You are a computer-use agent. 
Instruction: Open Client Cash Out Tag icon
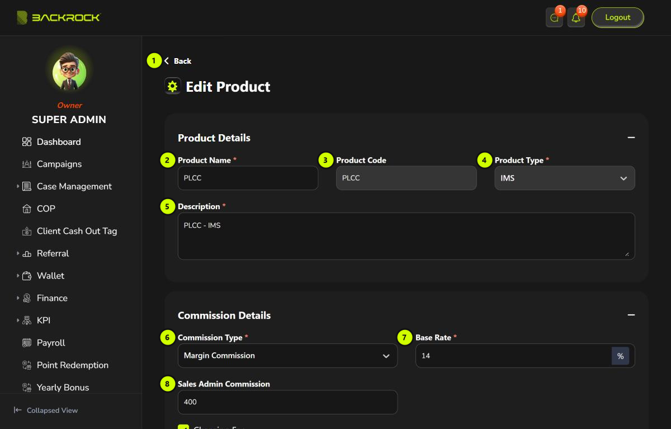(27, 231)
